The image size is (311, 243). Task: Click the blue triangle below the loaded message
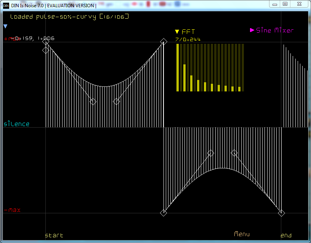point(5,26)
